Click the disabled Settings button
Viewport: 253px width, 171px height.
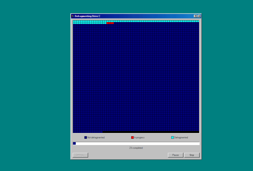[80, 155]
